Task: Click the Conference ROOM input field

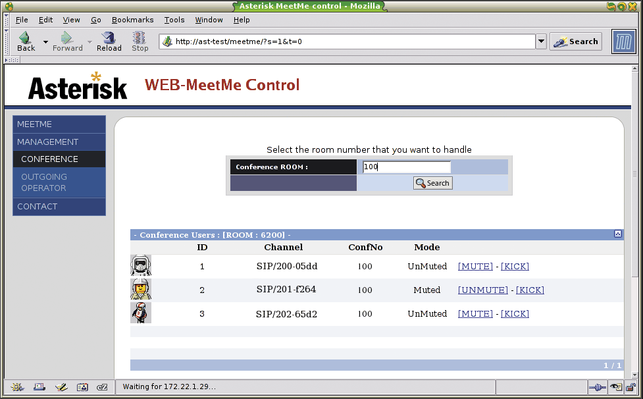Action: pos(406,167)
